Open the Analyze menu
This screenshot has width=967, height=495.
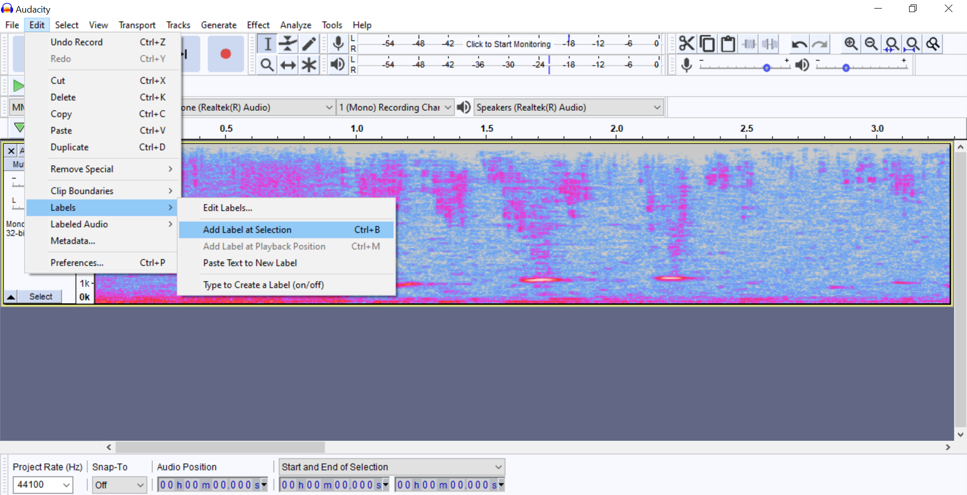click(x=296, y=25)
